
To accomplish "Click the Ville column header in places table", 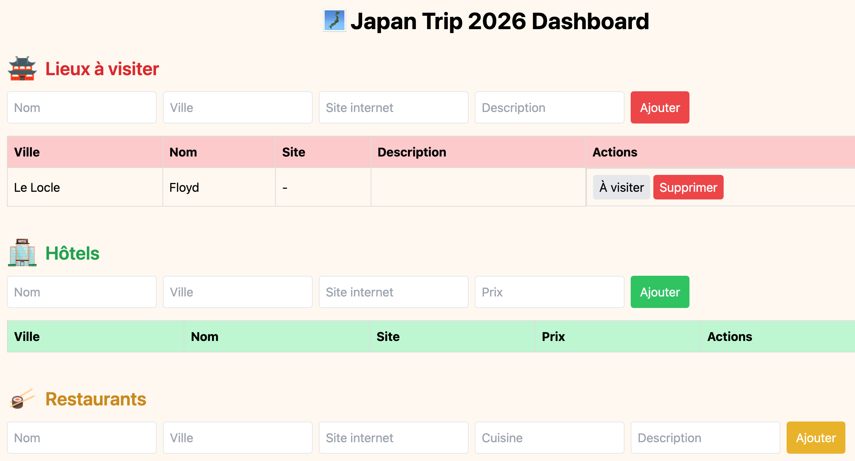I will click(27, 152).
